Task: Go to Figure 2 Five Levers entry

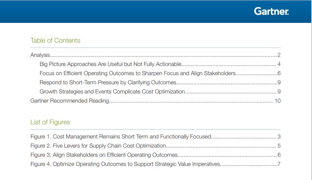Action: (x=155, y=146)
